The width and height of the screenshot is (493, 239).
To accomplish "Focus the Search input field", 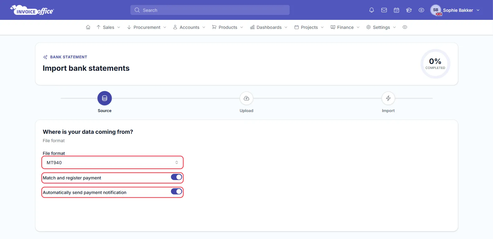I will [210, 10].
